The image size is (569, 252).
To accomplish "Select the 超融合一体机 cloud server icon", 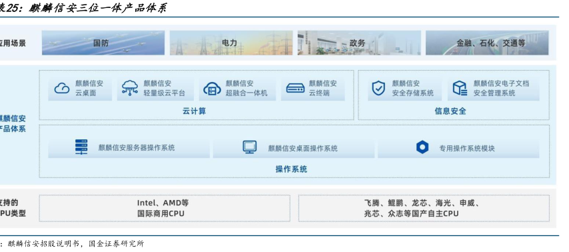I will [212, 89].
